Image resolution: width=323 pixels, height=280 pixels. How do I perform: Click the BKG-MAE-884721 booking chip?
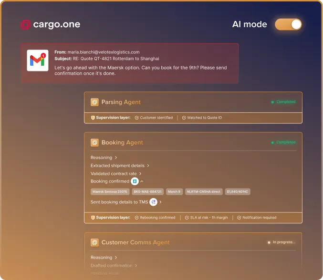pos(148,192)
